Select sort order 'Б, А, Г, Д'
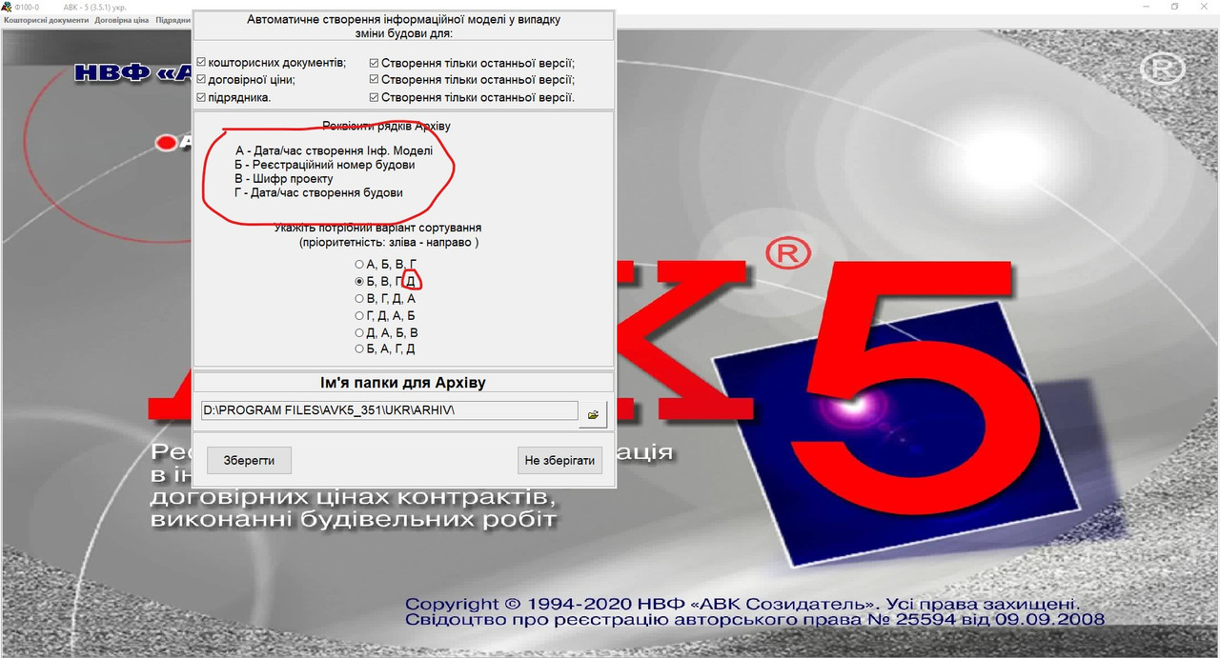Image resolution: width=1220 pixels, height=658 pixels. [359, 349]
